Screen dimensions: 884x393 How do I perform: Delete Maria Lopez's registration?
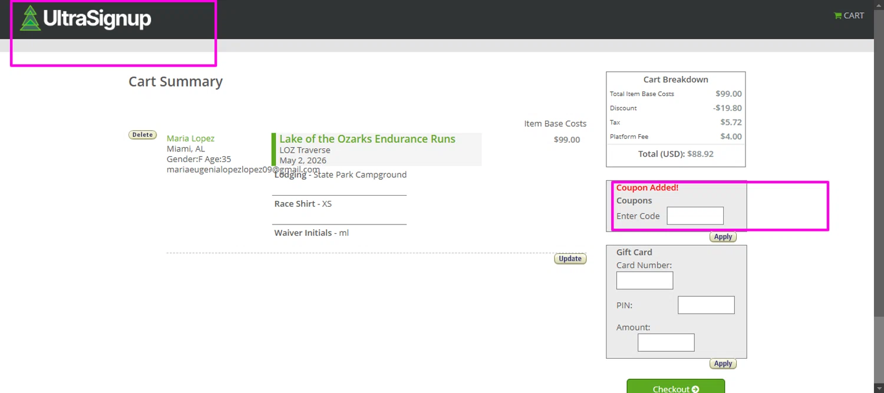click(143, 135)
